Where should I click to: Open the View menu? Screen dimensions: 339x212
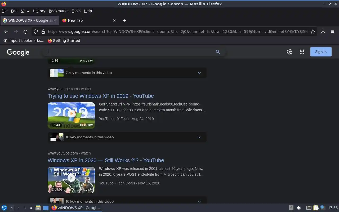tap(25, 11)
